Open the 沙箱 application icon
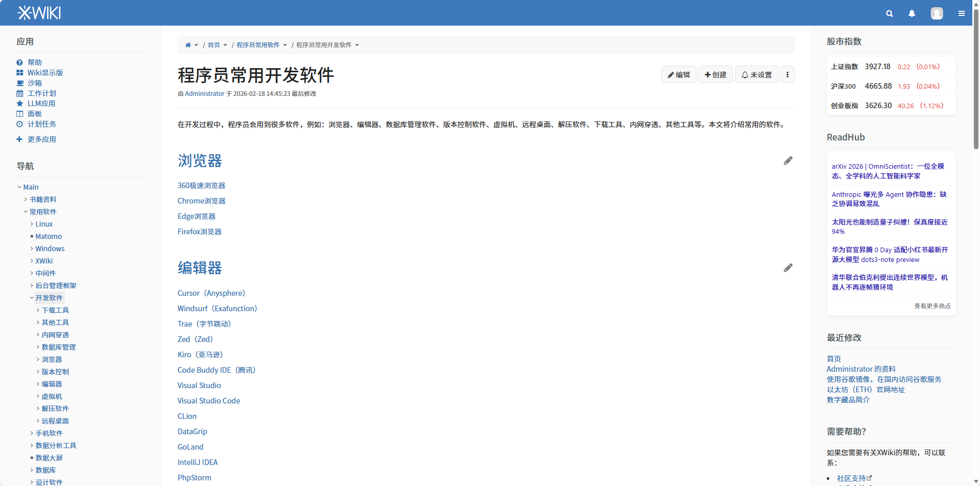Image resolution: width=980 pixels, height=486 pixels. coord(20,83)
